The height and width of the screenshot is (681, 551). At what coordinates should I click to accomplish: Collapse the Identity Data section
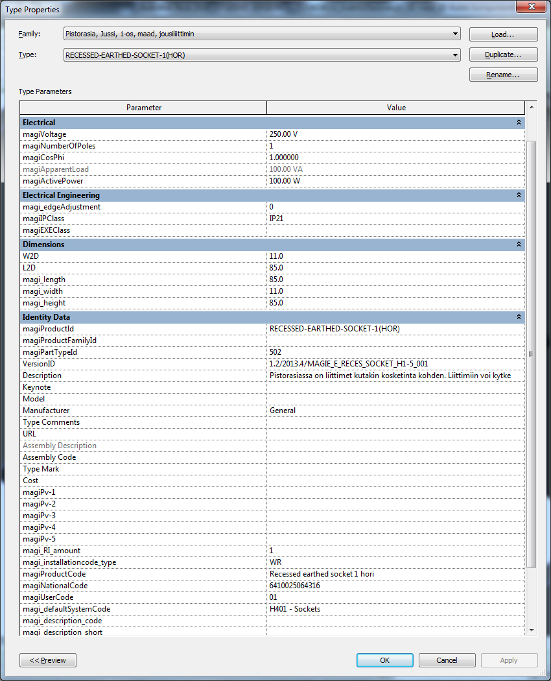coord(519,317)
